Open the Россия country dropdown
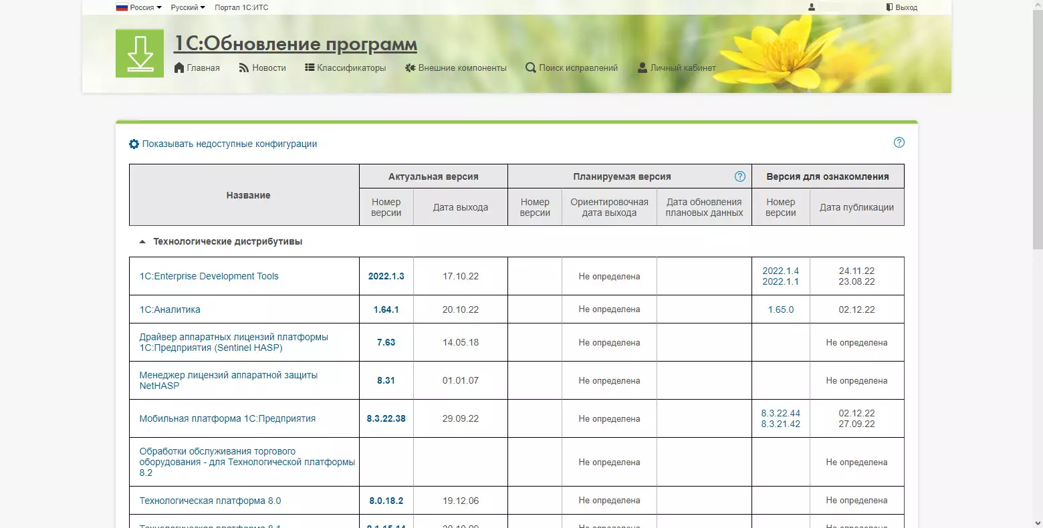 pos(139,7)
